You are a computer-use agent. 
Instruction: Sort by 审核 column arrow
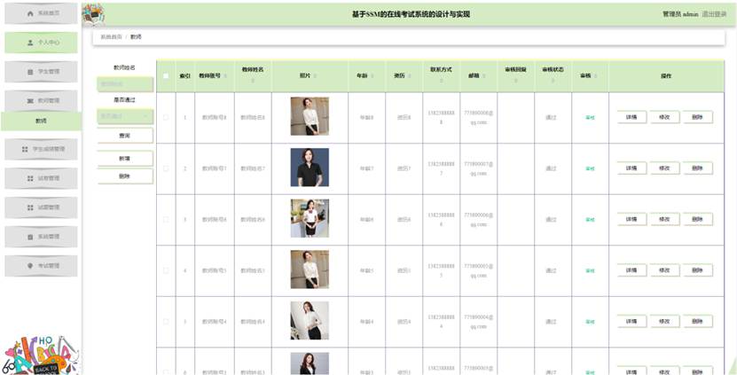[595, 76]
